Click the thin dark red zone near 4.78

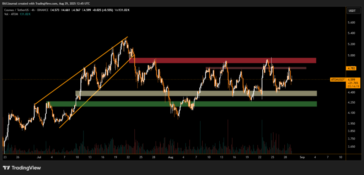coord(255,68)
